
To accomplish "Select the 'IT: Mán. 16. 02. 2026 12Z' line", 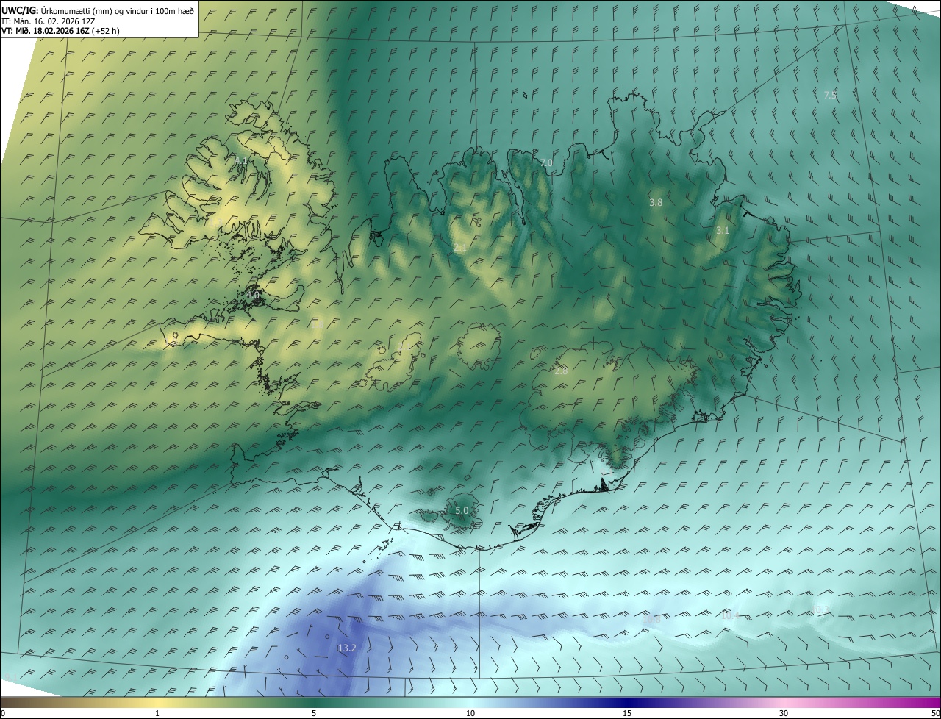I will 48,21.
